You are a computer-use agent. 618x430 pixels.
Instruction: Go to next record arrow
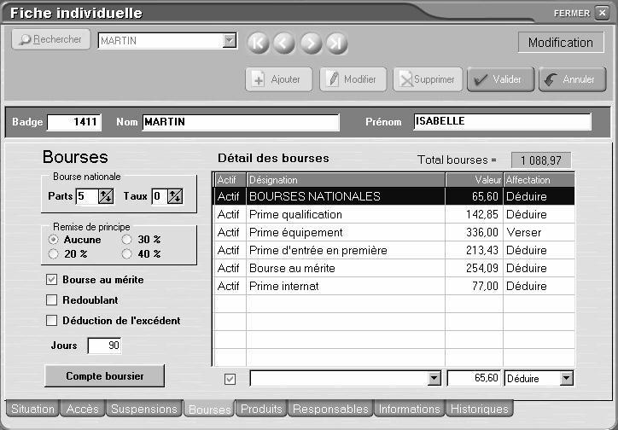[x=311, y=43]
